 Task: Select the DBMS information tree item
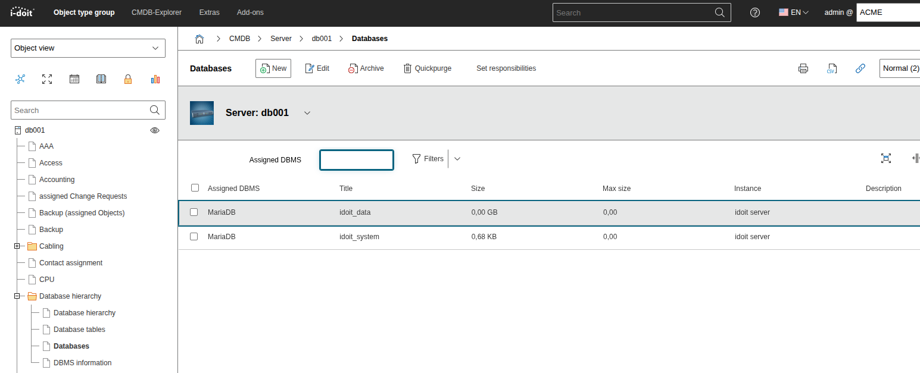[82, 363]
